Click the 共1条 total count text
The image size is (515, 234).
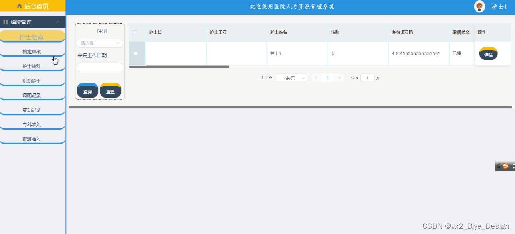coord(266,78)
